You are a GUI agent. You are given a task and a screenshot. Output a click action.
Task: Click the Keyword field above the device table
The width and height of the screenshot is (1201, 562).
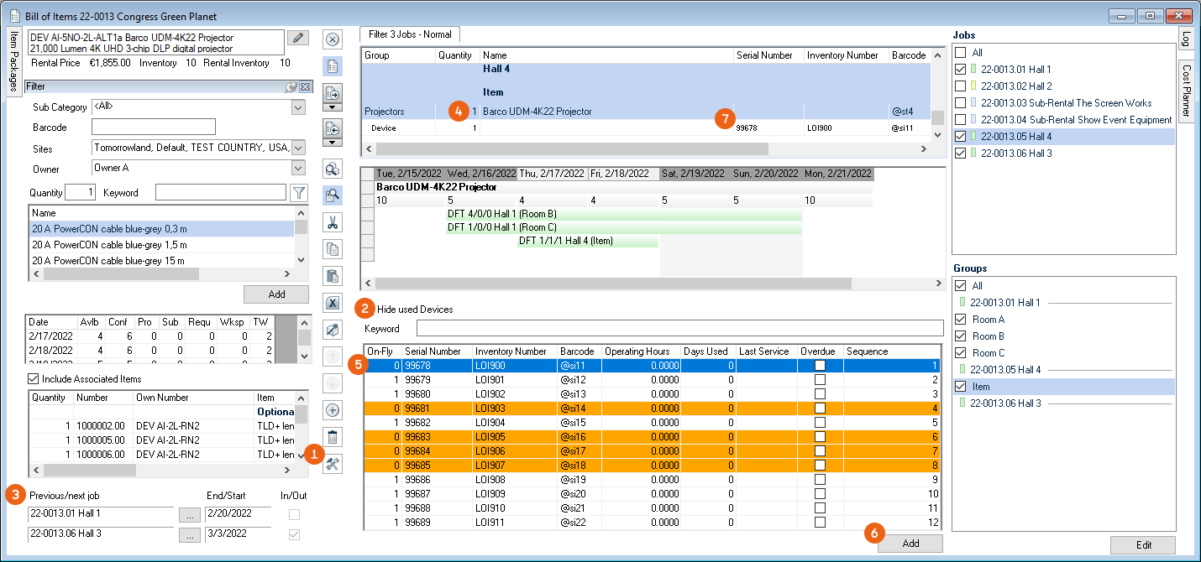click(x=679, y=328)
